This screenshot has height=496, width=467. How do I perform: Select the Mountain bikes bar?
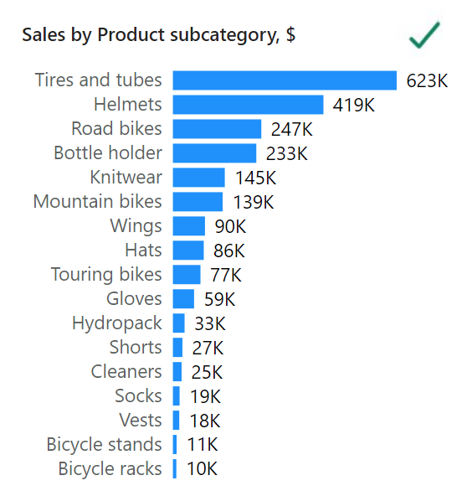pos(198,202)
